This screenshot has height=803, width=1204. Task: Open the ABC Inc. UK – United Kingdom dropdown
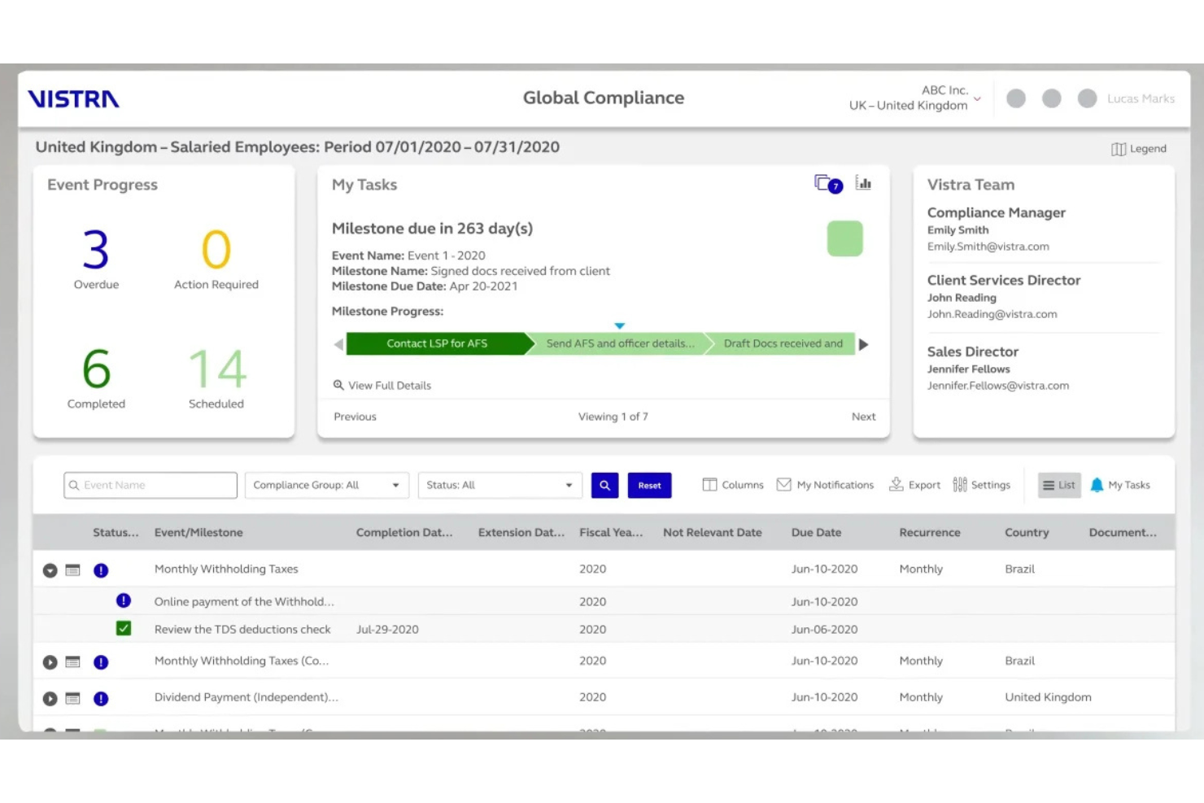coord(915,98)
